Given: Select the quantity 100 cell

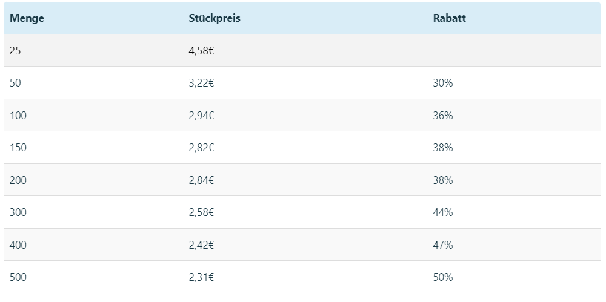Looking at the screenshot, I should coord(18,115).
